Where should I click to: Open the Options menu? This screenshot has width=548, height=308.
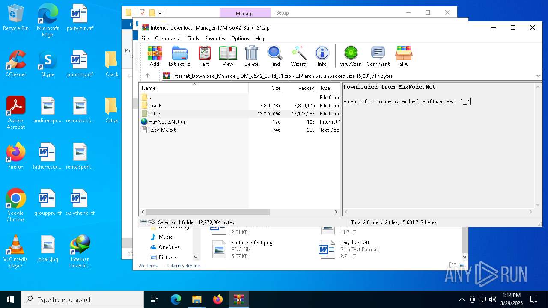[x=240, y=38]
